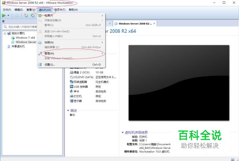239x161 pixels.
Task: Click the 虚拟机(M) menu in menu bar
Action: click(x=45, y=10)
